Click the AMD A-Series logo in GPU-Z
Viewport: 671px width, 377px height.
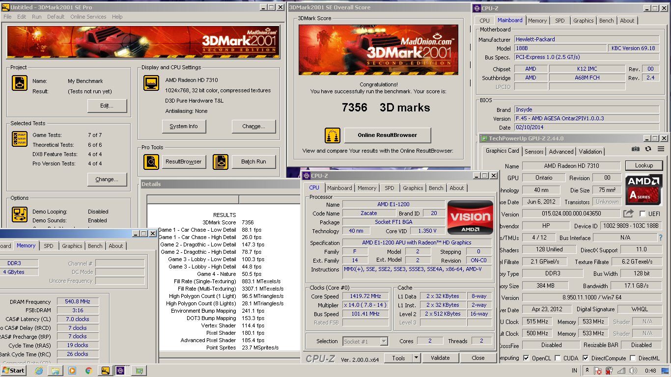tap(644, 189)
